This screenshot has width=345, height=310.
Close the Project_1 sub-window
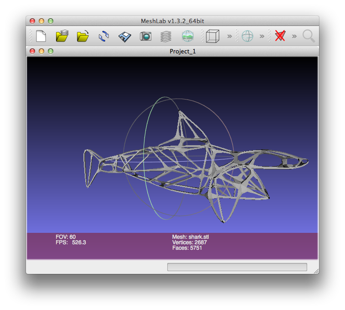point(32,51)
